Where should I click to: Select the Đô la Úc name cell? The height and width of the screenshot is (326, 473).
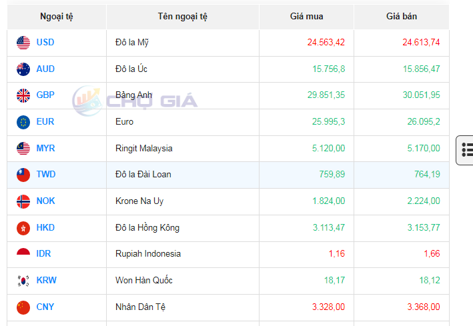click(x=183, y=69)
